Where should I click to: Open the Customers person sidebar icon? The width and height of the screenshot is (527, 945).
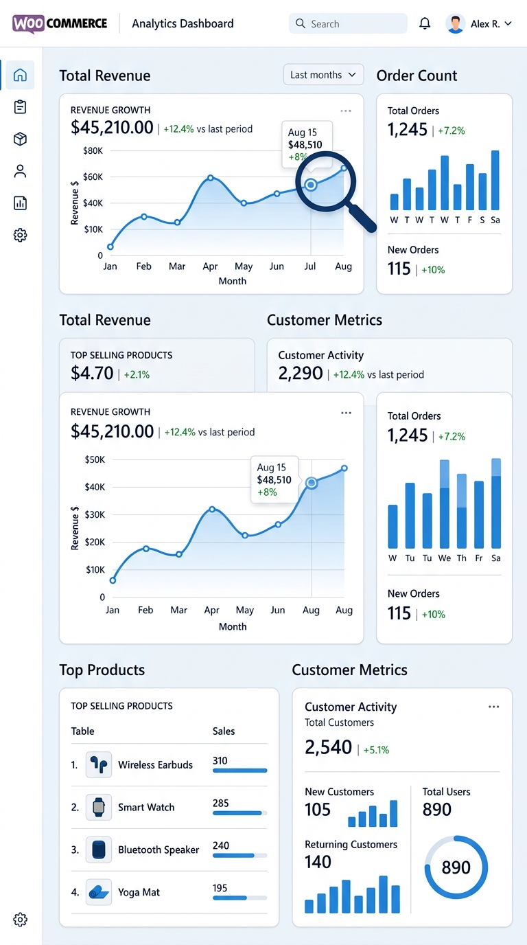(20, 171)
